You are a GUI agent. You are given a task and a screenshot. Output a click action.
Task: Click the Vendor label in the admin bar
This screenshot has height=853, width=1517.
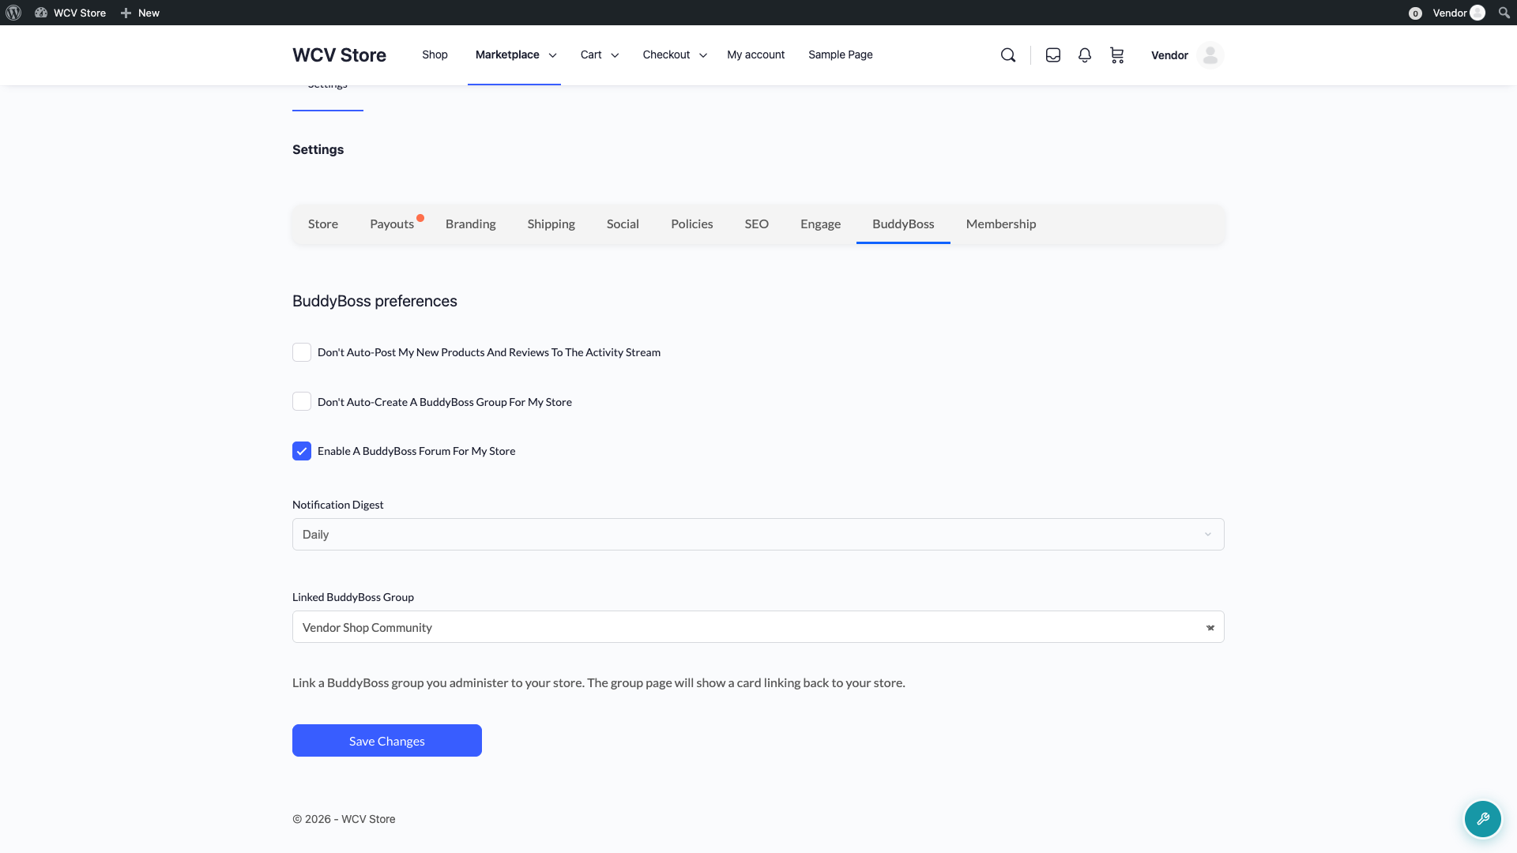coord(1450,13)
